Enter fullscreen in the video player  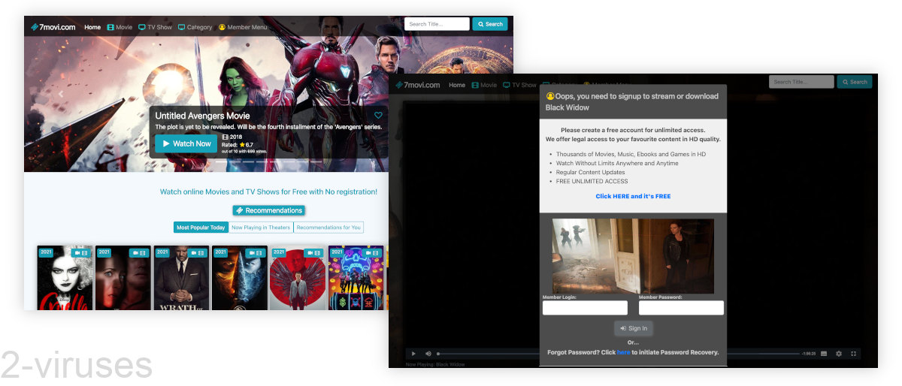(x=853, y=353)
